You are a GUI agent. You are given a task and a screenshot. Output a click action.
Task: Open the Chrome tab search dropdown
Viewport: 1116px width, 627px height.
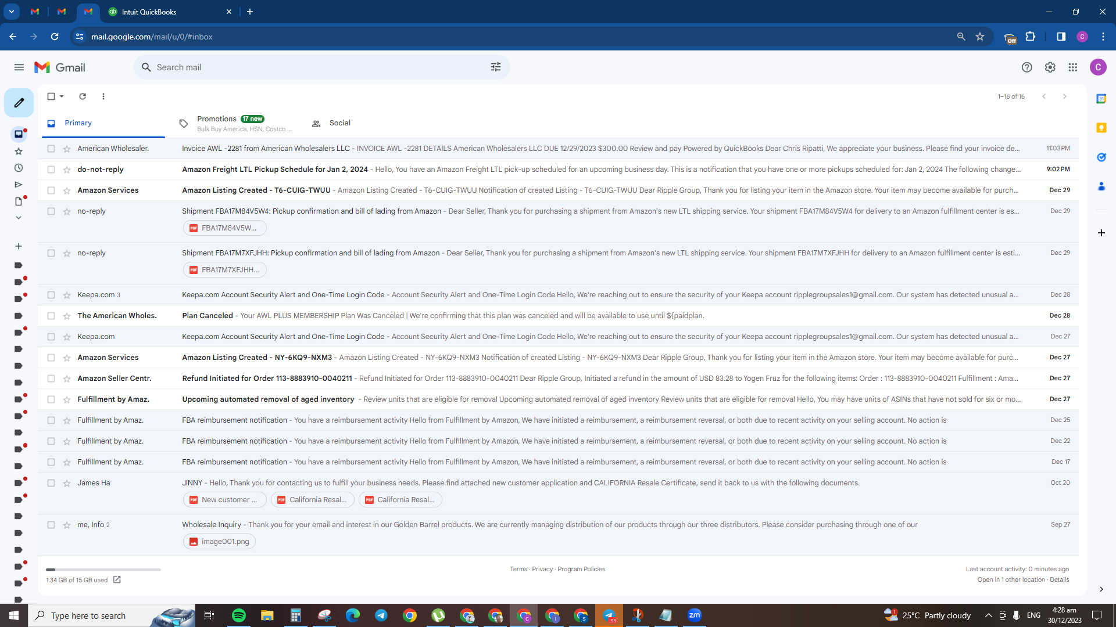(11, 12)
